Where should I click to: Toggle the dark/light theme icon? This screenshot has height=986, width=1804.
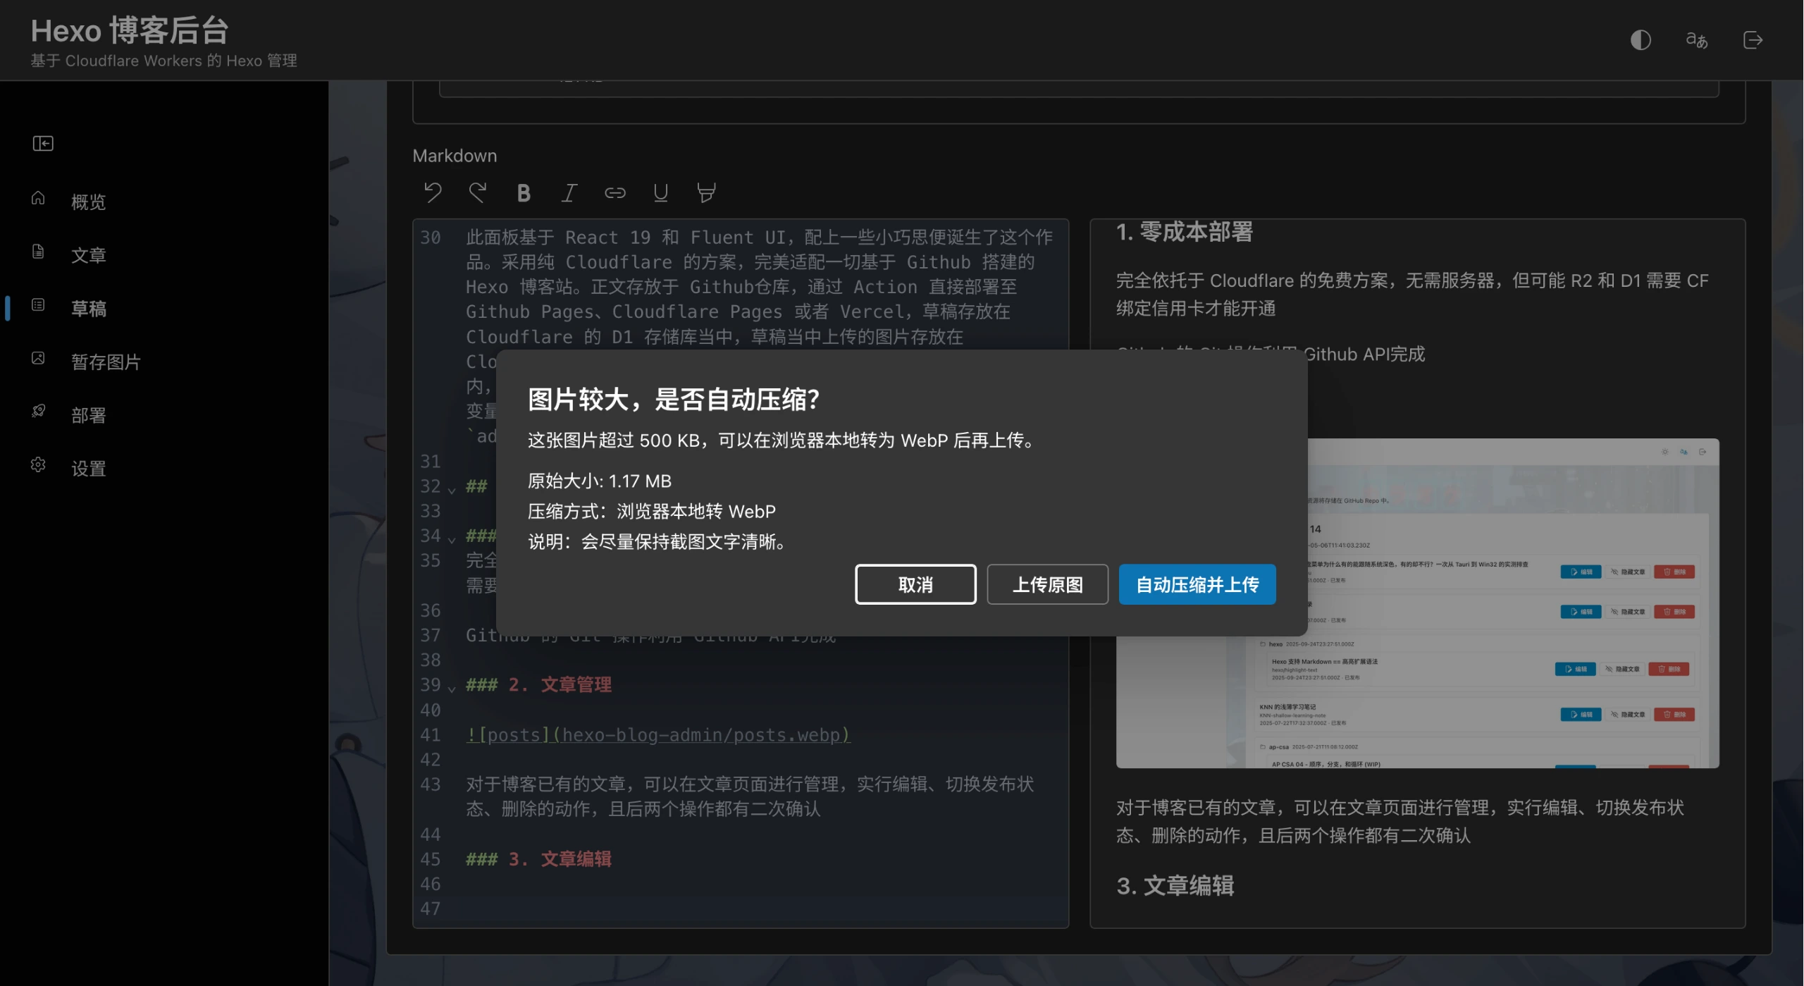(x=1641, y=40)
